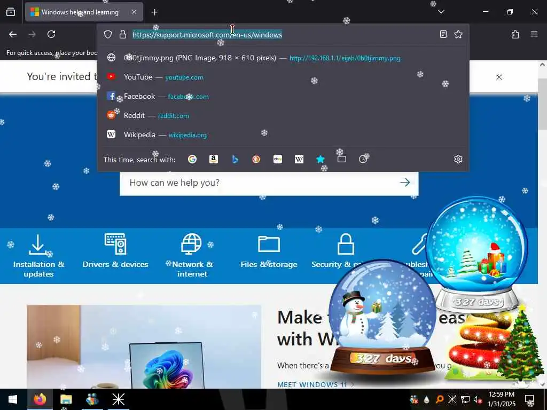
Task: Open a new tab
Action: [154, 12]
